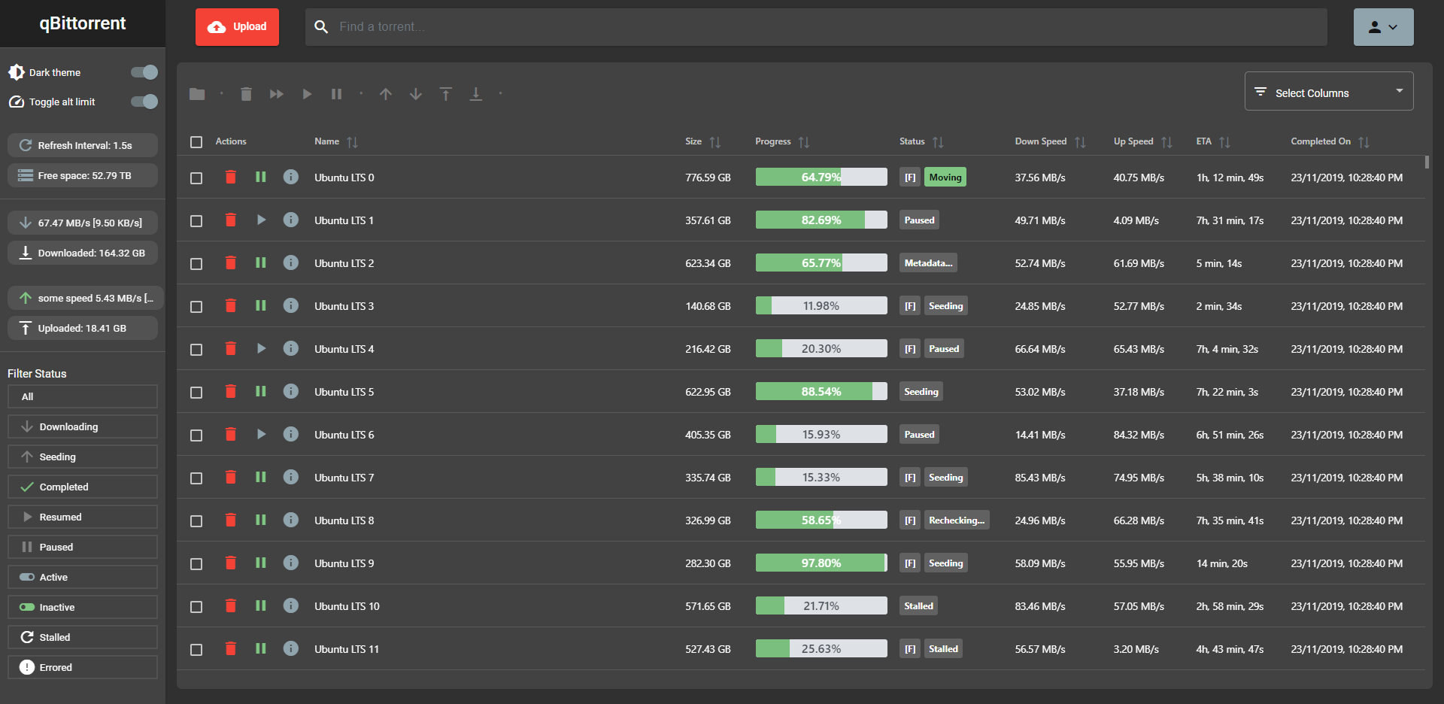Click the Ubuntu LTS 3 progress bar
The width and height of the screenshot is (1444, 704).
821,305
